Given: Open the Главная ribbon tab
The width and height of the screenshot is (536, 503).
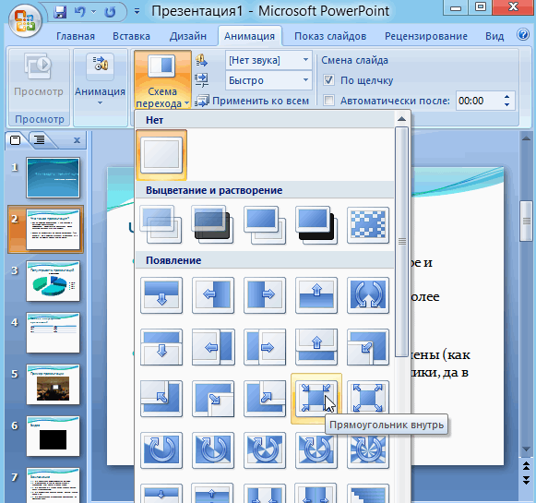Looking at the screenshot, I should click(x=76, y=36).
